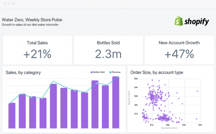Click the $4k label on scatter x-axis
Screen dimensions: 216x134
[200, 125]
